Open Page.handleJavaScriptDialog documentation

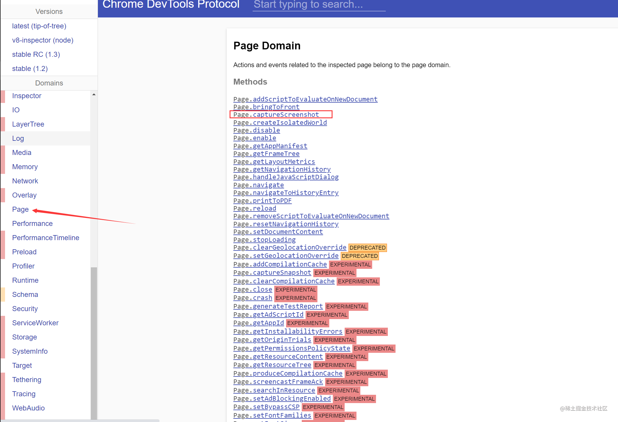click(x=285, y=177)
